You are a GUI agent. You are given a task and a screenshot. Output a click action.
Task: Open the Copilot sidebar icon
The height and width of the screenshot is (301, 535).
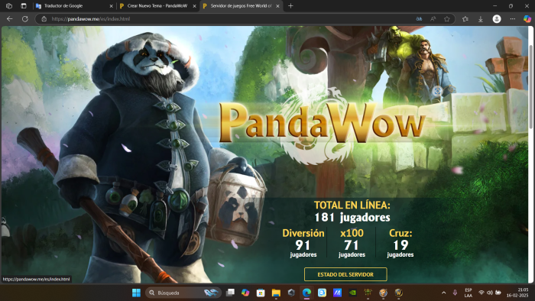(527, 19)
